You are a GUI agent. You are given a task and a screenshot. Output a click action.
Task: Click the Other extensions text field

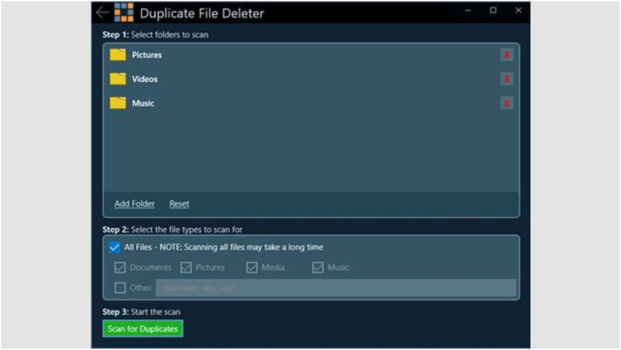click(x=336, y=288)
